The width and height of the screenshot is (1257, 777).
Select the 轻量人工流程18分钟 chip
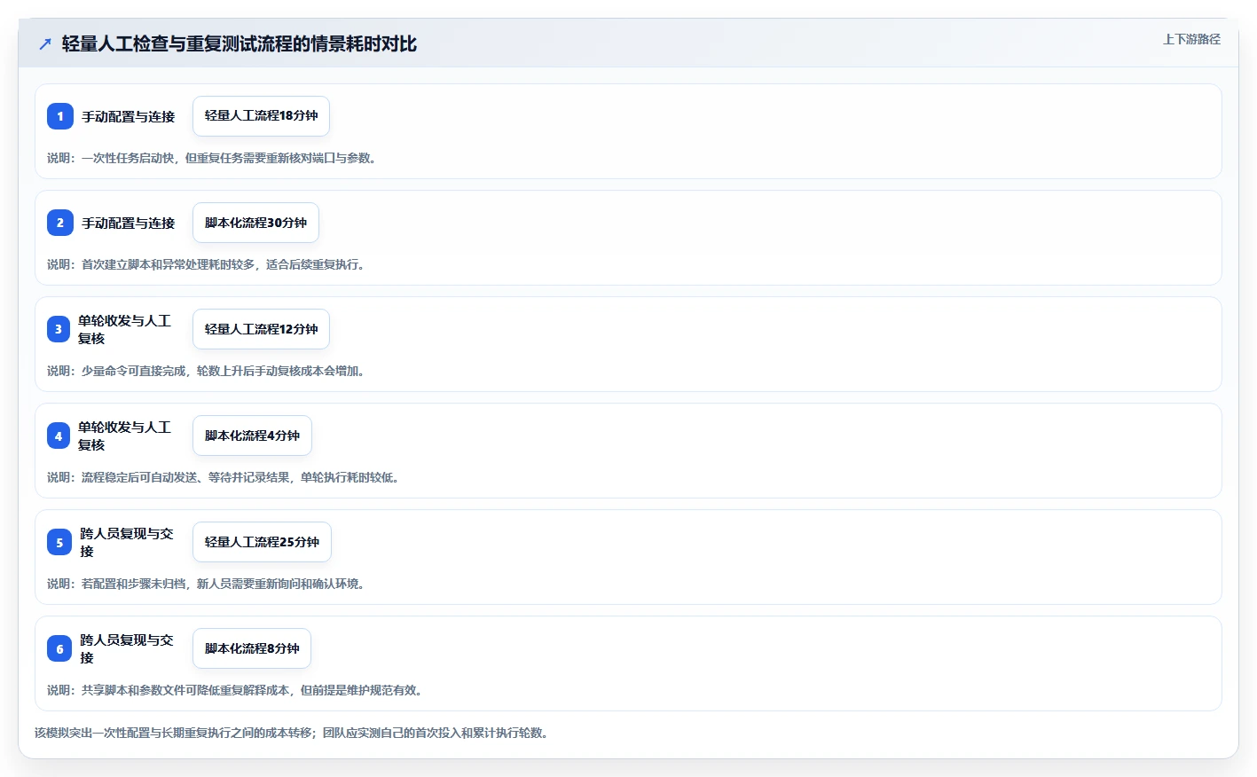(x=261, y=116)
